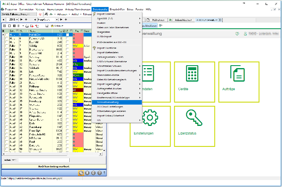Open the Einstellungen gear tile
This screenshot has height=187, width=282.
click(x=150, y=126)
